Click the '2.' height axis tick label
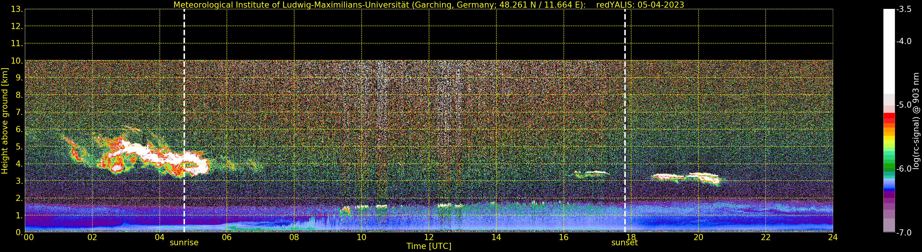This screenshot has width=922, height=252. [19, 198]
